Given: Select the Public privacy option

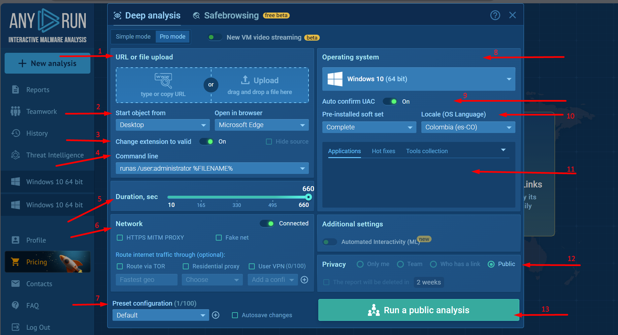Looking at the screenshot, I should [491, 264].
